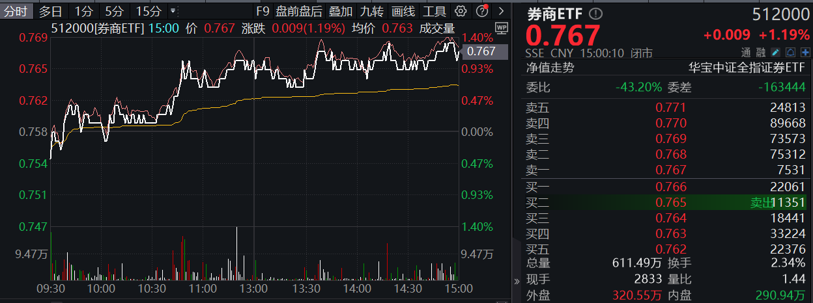Open the 画线 drawing tools

[x=403, y=11]
